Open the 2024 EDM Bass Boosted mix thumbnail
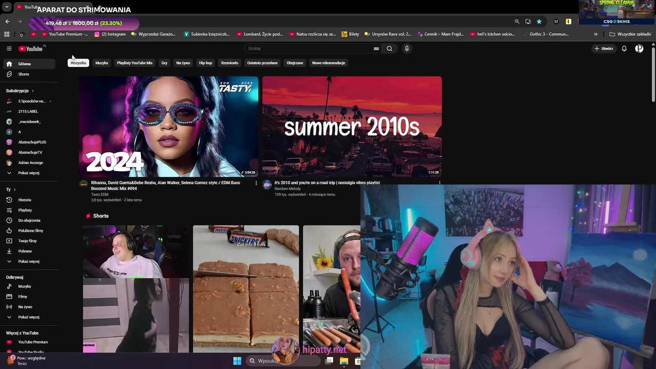Image resolution: width=656 pixels, height=369 pixels. 169,127
